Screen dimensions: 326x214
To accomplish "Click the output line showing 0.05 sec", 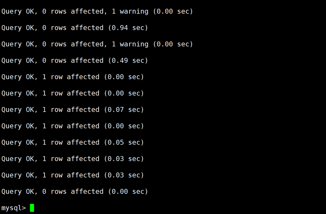I will [72, 142].
